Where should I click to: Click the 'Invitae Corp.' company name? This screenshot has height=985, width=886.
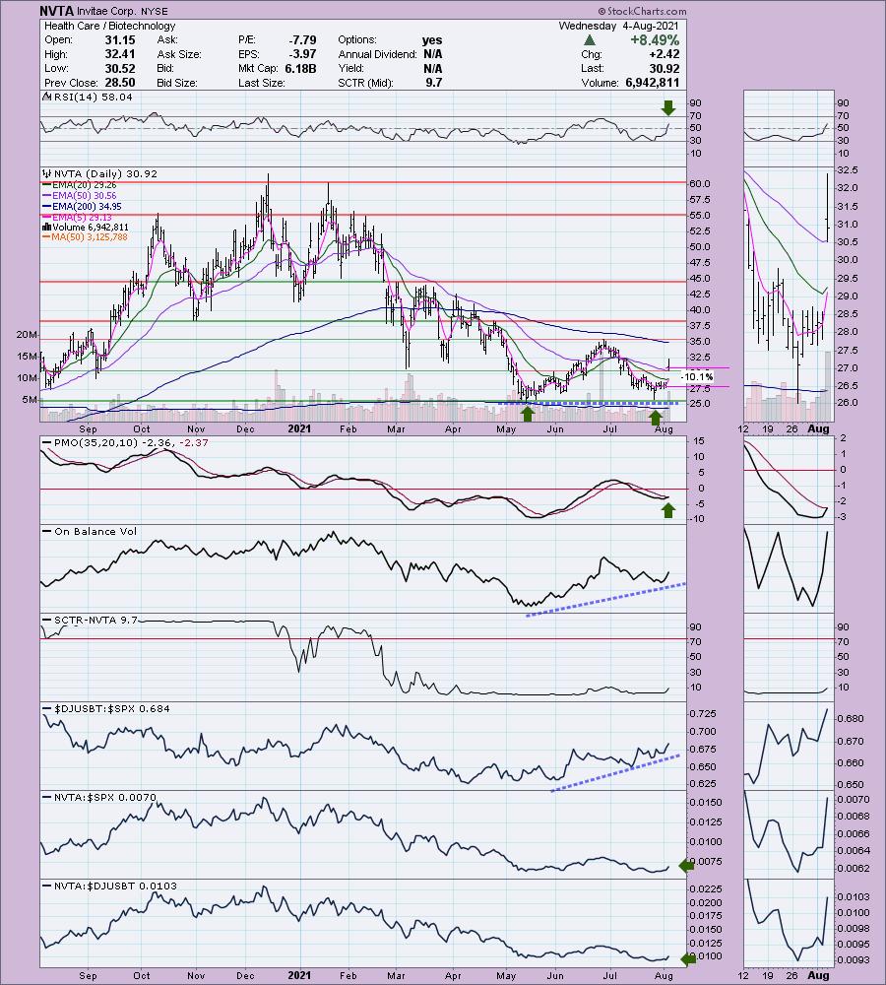[106, 11]
